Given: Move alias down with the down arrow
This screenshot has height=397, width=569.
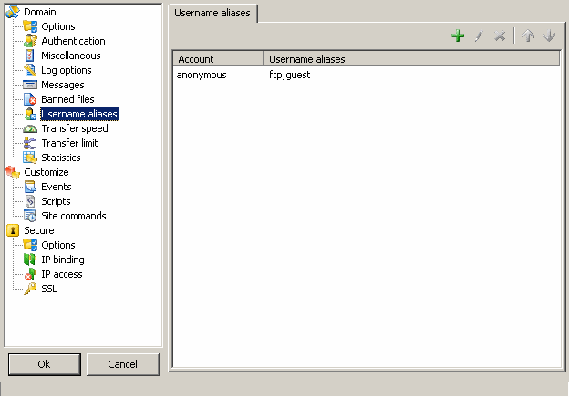Looking at the screenshot, I should (x=549, y=36).
